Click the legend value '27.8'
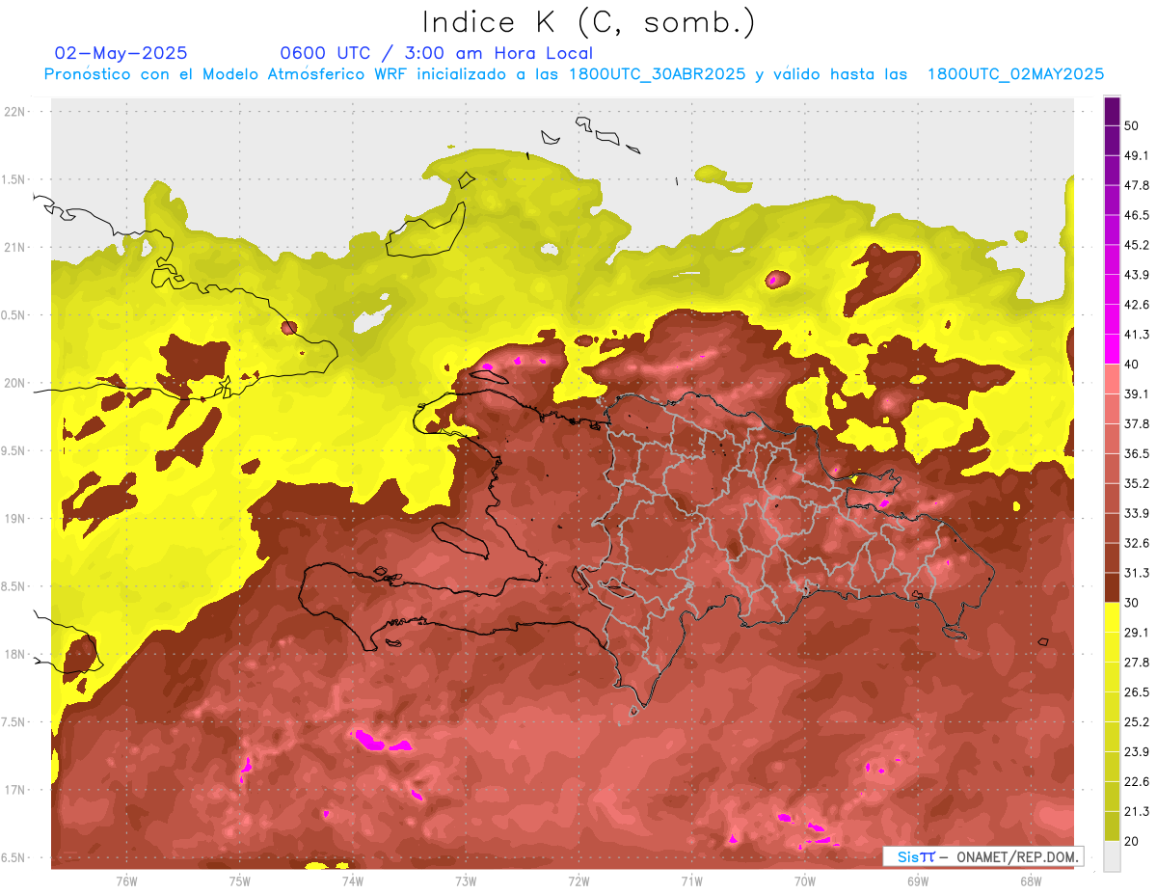This screenshot has height=894, width=1157. [1137, 662]
